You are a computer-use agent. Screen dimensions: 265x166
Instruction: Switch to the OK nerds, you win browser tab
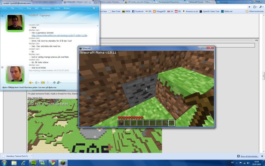138,2
